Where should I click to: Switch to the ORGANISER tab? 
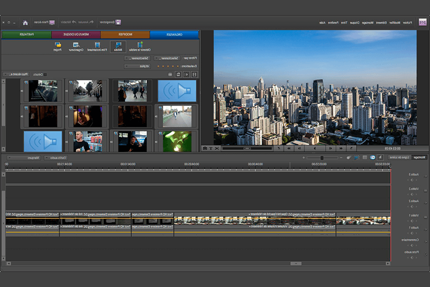(174, 34)
